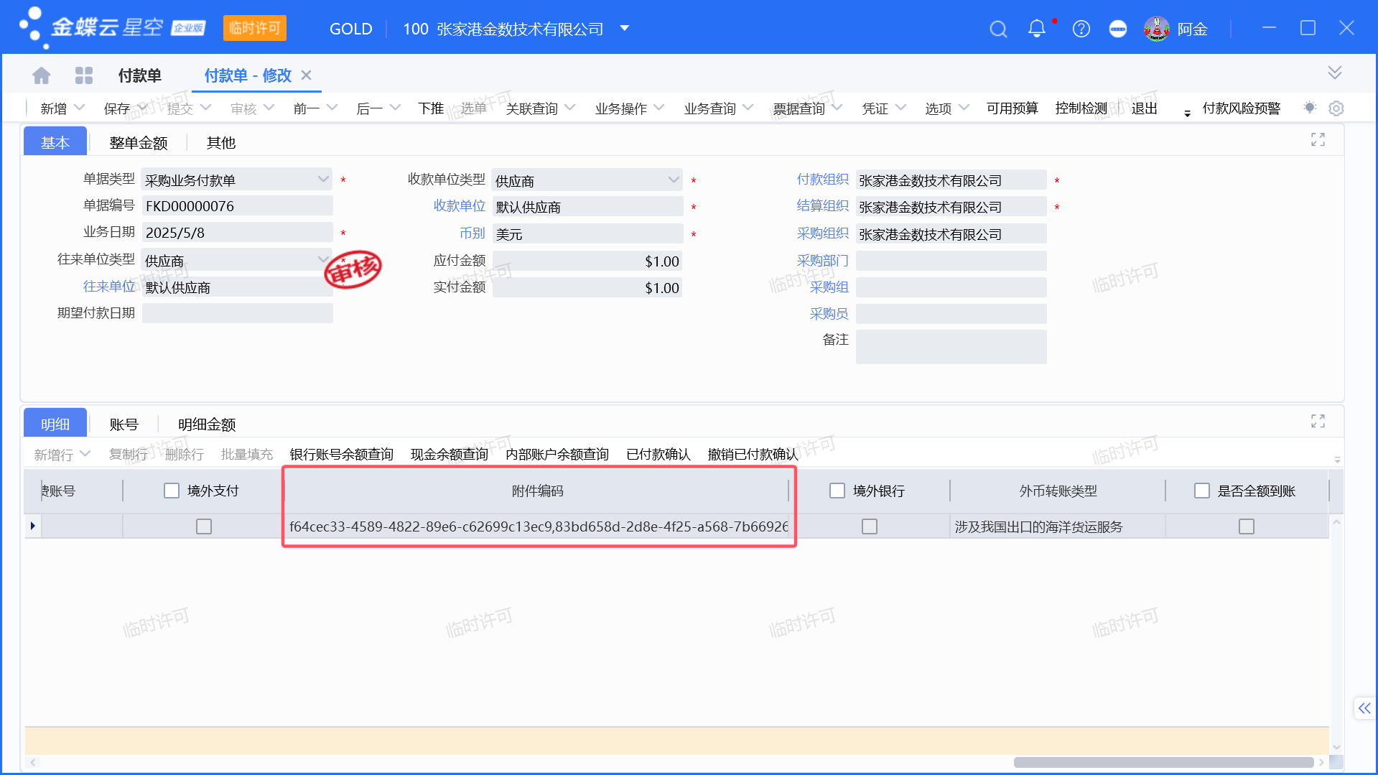
Task: Click the 期望付款日期 input field
Action: pos(237,313)
